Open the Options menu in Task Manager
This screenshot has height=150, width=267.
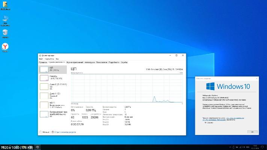pyautogui.click(x=49, y=59)
